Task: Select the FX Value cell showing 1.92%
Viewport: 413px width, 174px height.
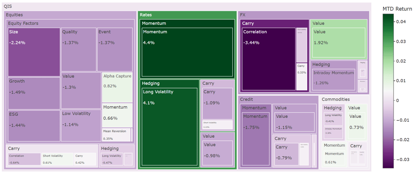Action: click(x=338, y=43)
